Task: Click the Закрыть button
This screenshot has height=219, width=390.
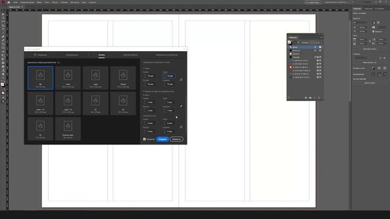Action: (177, 139)
